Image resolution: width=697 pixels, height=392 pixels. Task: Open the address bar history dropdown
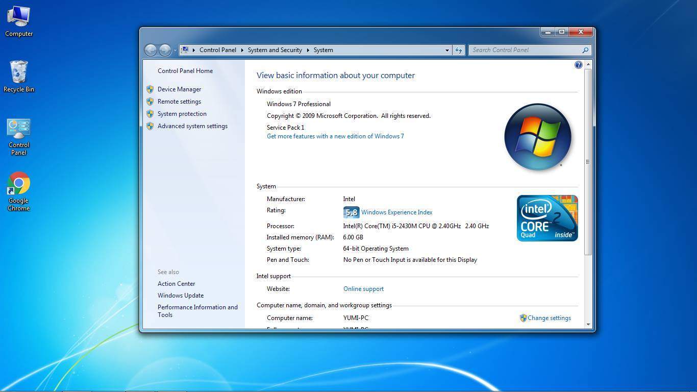click(x=447, y=50)
